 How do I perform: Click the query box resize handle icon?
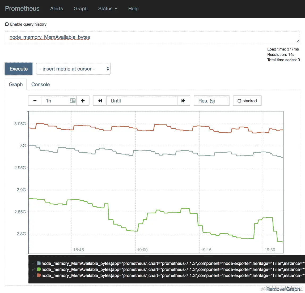pyautogui.click(x=298, y=41)
